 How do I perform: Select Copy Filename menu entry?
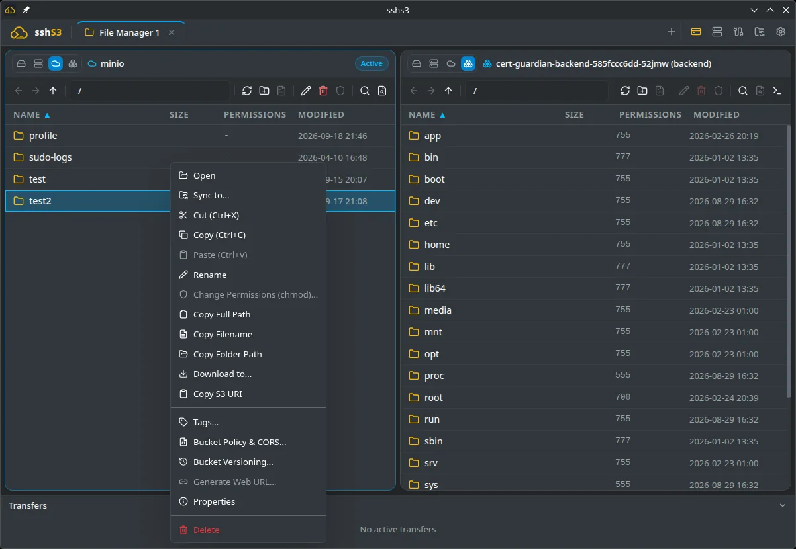tap(248, 334)
